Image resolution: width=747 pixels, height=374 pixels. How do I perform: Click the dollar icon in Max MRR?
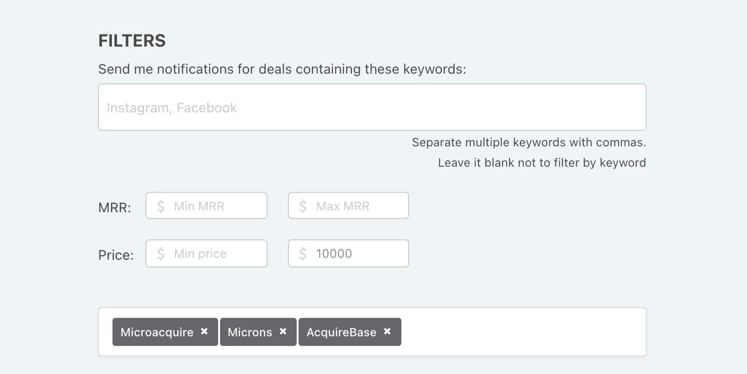click(303, 206)
